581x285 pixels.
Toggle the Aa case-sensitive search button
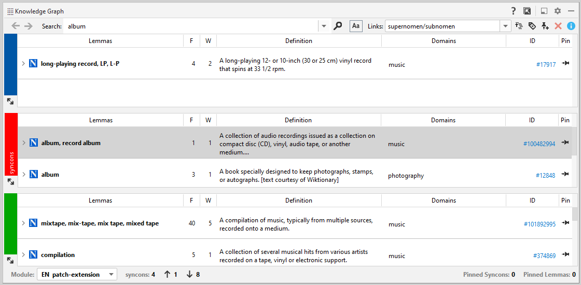tap(356, 26)
